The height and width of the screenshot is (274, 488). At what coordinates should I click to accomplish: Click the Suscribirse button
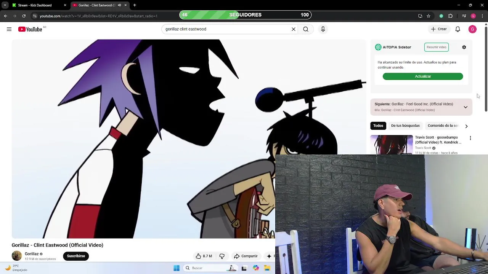[76, 256]
